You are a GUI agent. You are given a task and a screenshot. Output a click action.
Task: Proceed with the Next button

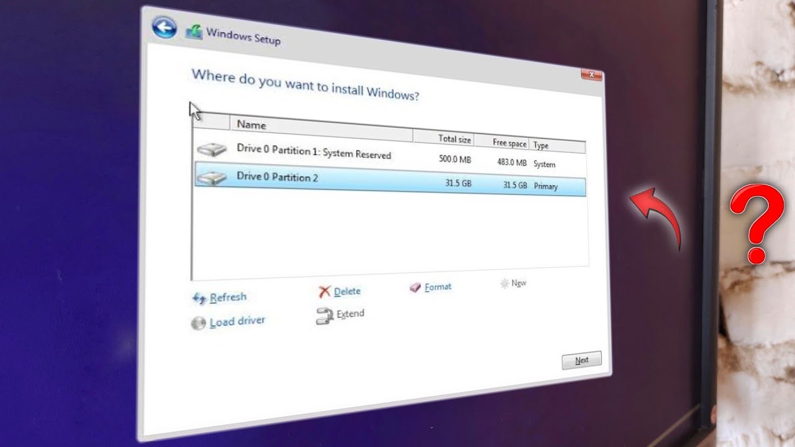pos(581,361)
